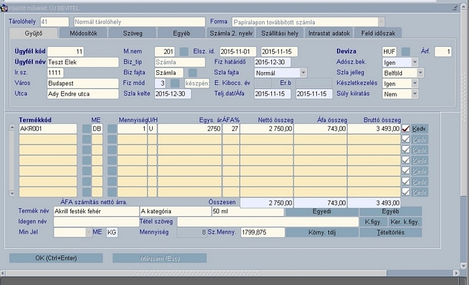Image resolution: width=469 pixels, height=285 pixels.
Task: Click Utca field Ady Endre utca
Action: click(83, 94)
